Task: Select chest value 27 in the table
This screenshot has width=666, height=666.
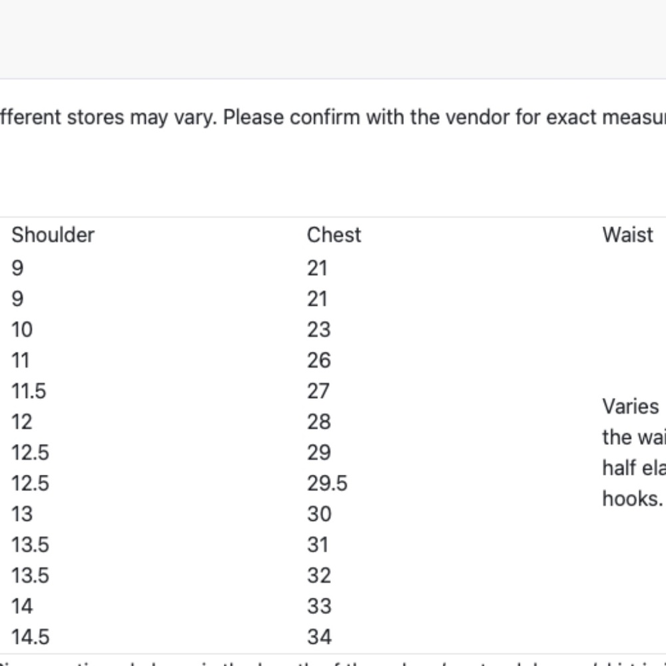Action: (318, 391)
